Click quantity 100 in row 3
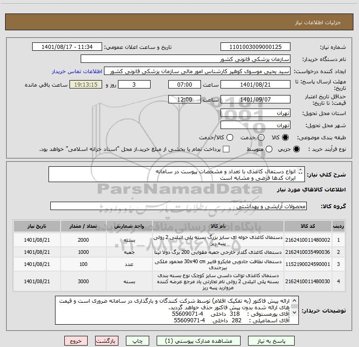This screenshot has height=347, width=359. 83,264
